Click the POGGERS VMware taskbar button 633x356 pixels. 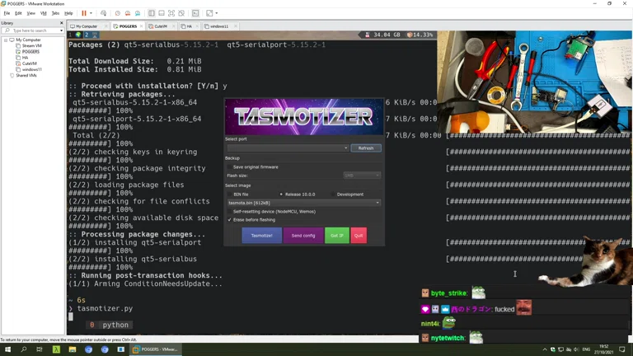156,349
